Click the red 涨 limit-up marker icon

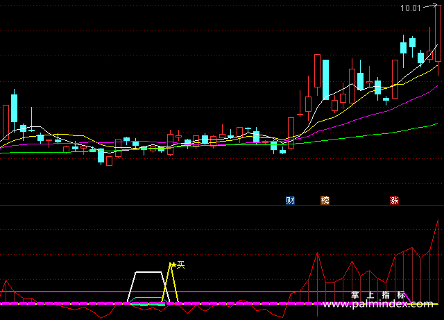pos(394,201)
